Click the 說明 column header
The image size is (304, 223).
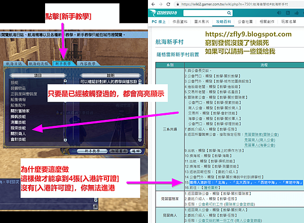pos(110,75)
